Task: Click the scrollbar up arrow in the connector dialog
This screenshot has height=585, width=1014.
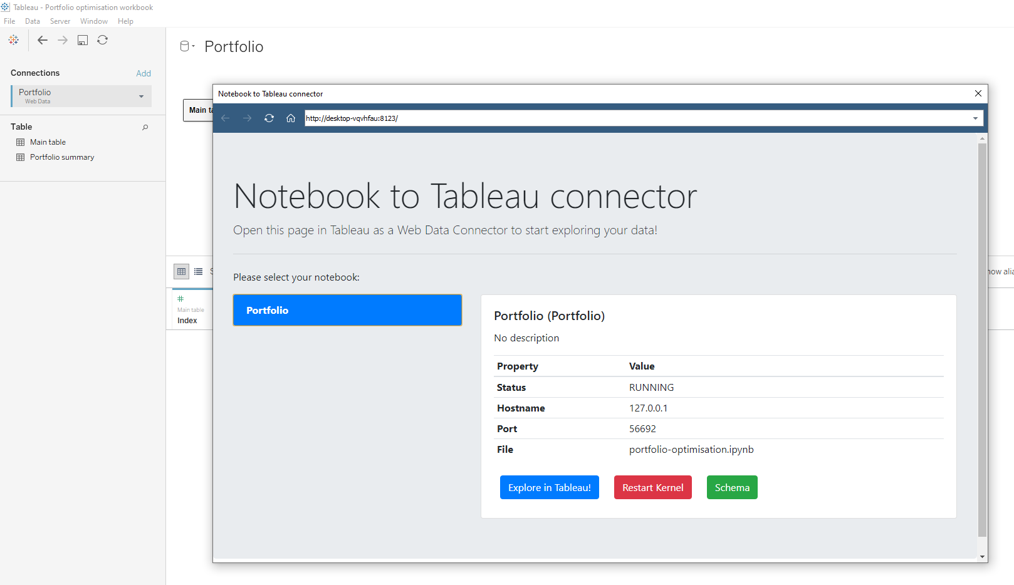Action: point(982,138)
